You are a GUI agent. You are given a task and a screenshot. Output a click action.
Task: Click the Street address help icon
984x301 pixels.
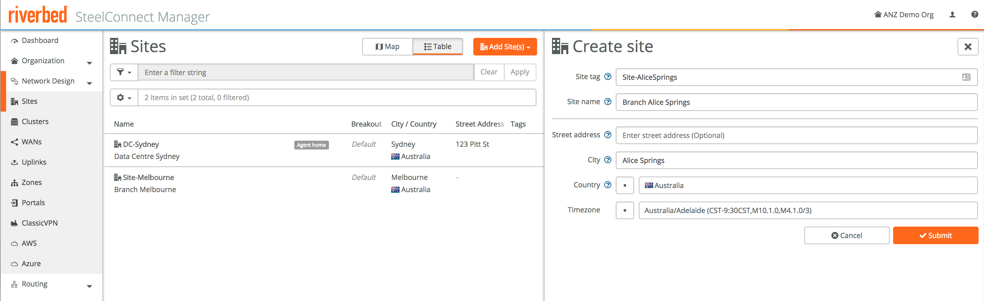(x=608, y=135)
